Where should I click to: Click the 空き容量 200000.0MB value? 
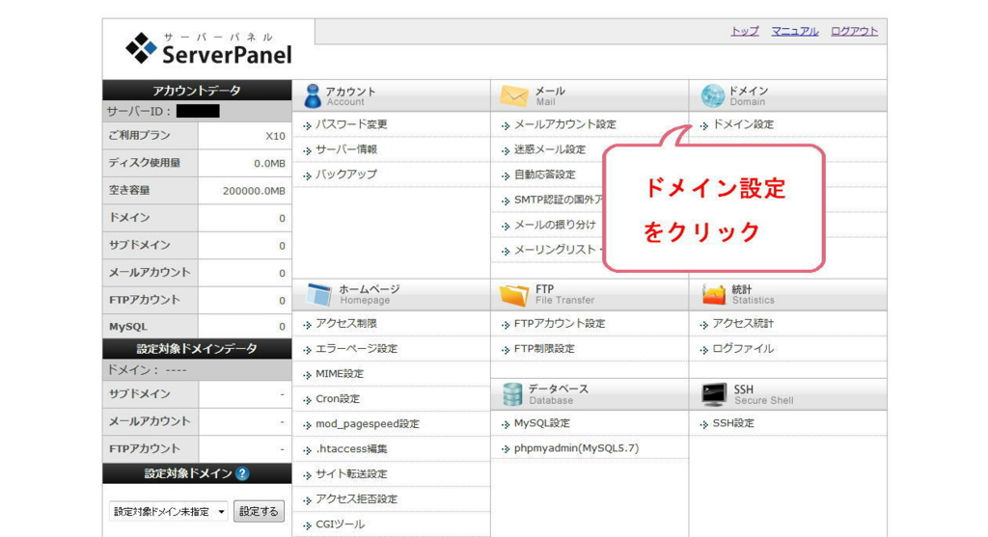pyautogui.click(x=254, y=191)
